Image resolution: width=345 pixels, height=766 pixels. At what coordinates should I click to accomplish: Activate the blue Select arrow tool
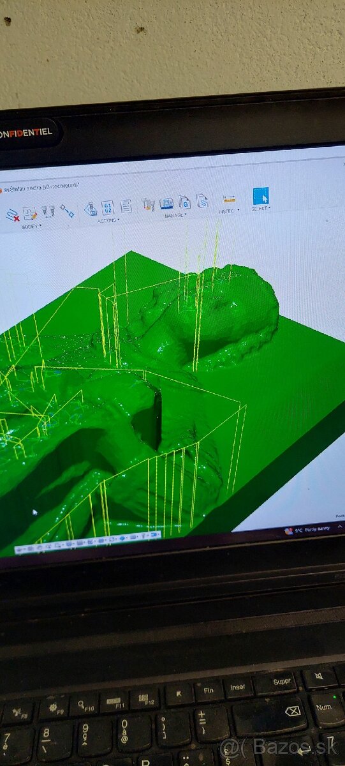coord(260,195)
